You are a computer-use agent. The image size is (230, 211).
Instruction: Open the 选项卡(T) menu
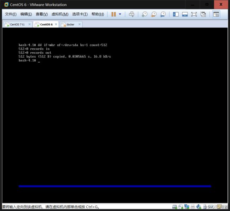point(80,14)
